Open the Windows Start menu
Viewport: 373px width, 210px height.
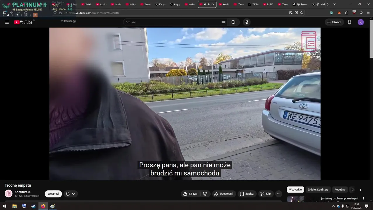[x=5, y=206]
